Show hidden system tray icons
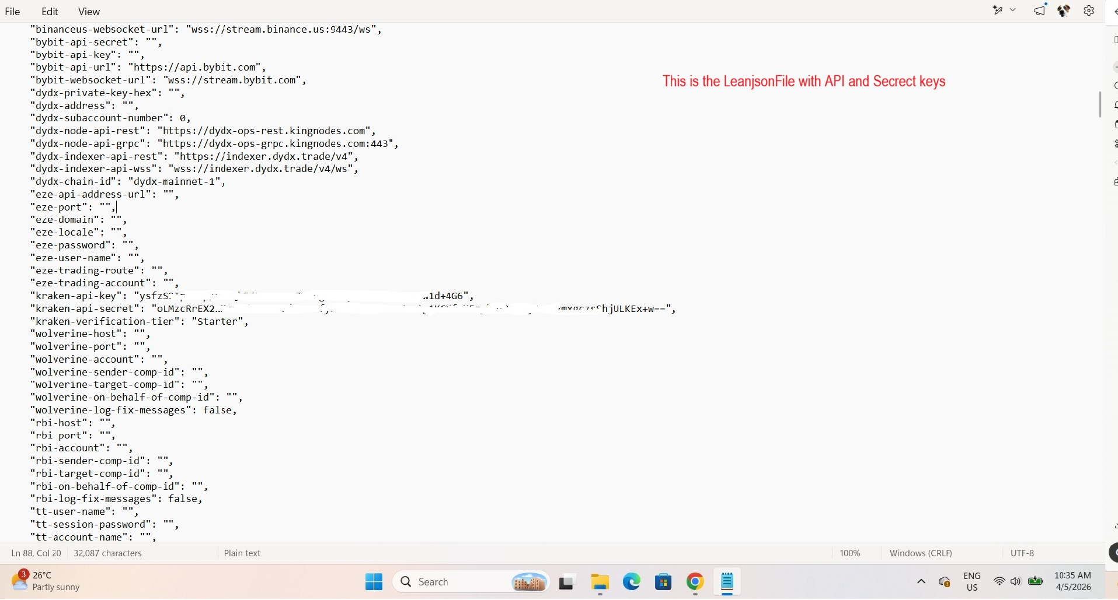The height and width of the screenshot is (600, 1118). (921, 581)
